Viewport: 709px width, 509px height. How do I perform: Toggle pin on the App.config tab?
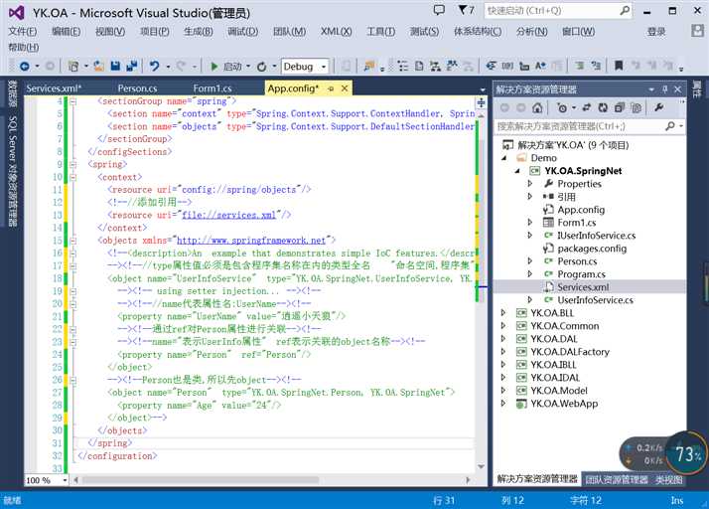pos(331,88)
